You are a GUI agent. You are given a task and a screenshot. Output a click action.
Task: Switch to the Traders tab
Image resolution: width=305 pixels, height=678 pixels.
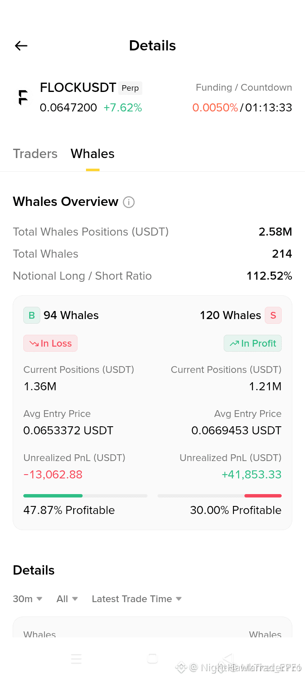[35, 153]
